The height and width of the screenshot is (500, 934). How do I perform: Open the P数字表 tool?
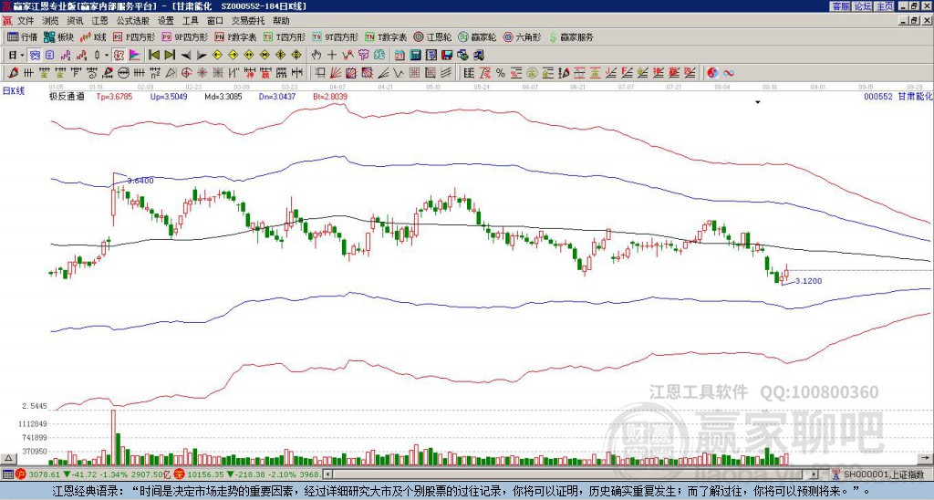(235, 36)
